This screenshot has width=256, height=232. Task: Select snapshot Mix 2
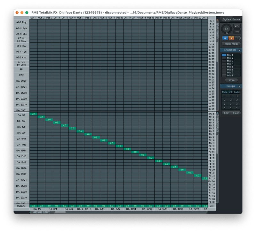(x=231, y=58)
